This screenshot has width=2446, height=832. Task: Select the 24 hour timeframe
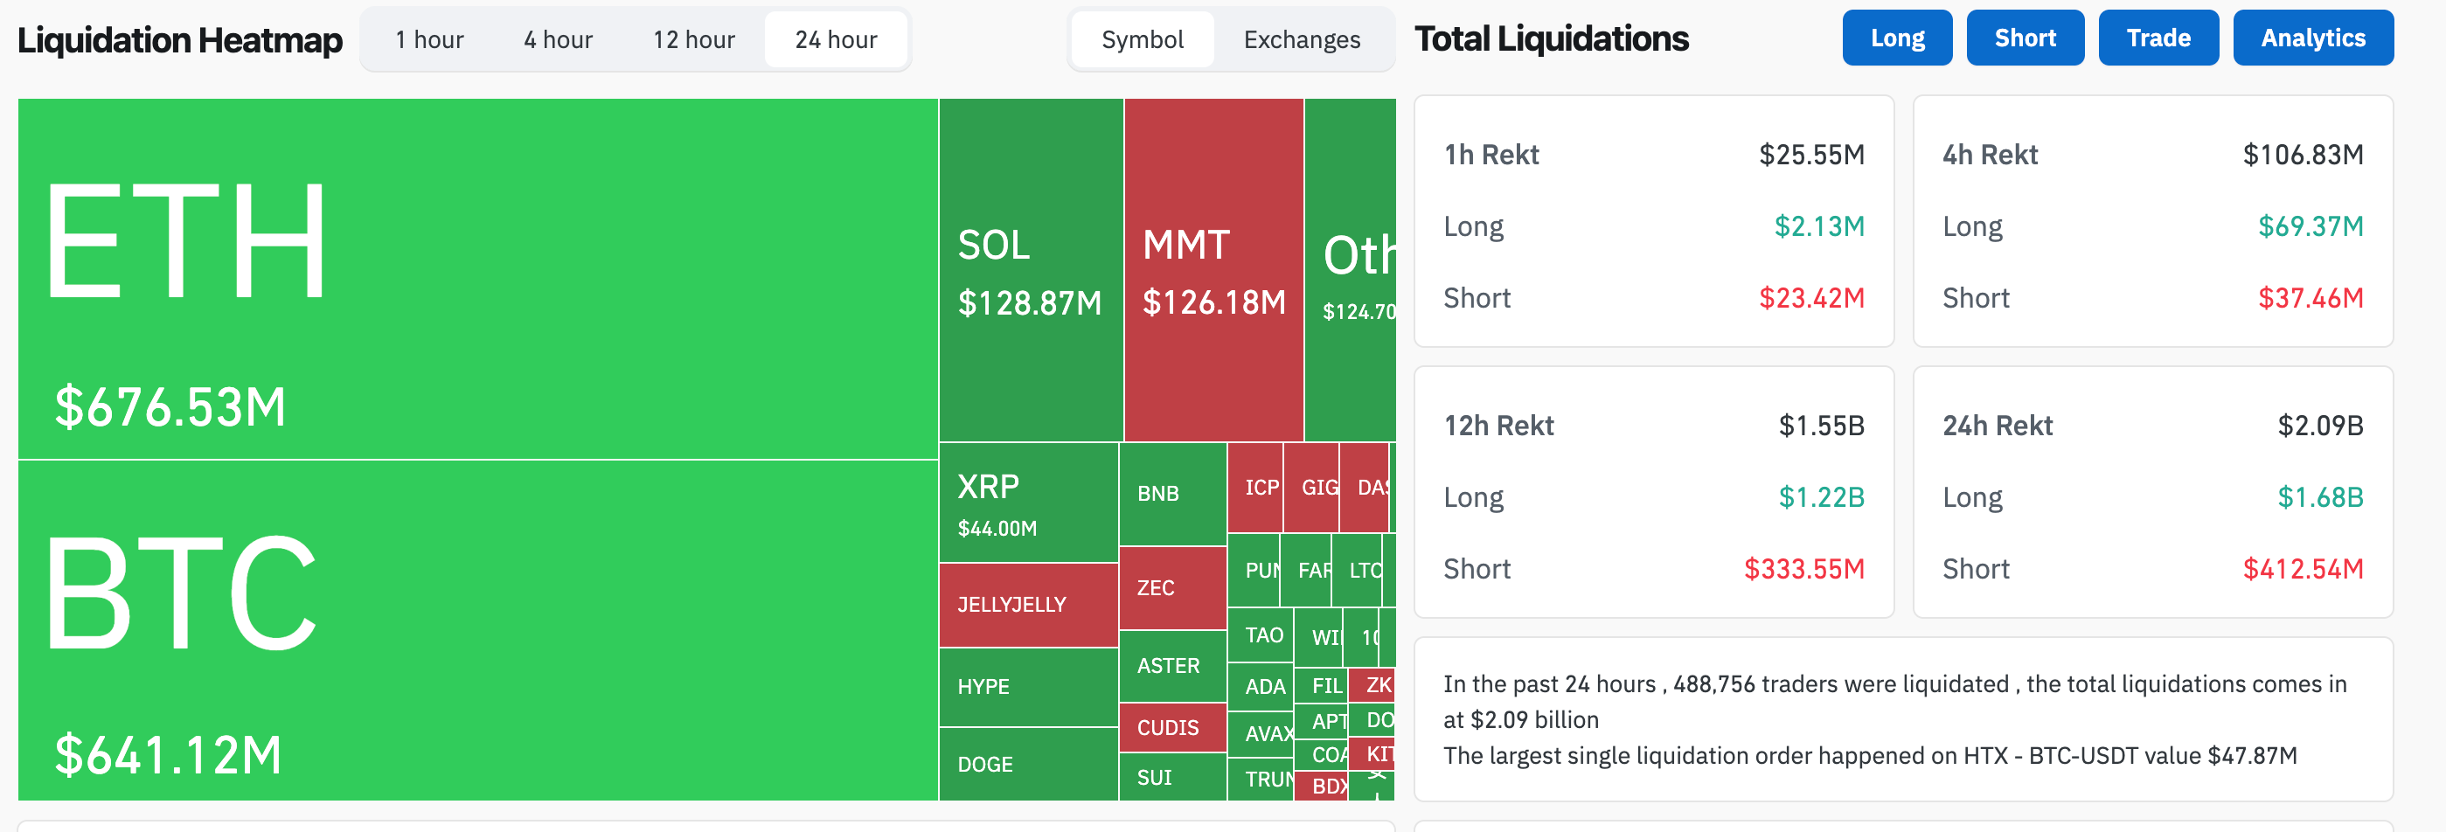(835, 39)
